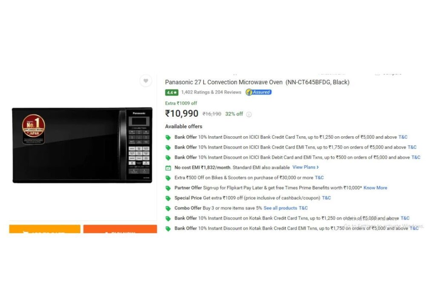
Task: Click the product title Panasonic 27 L Convection Microwave Oven
Action: click(x=257, y=82)
